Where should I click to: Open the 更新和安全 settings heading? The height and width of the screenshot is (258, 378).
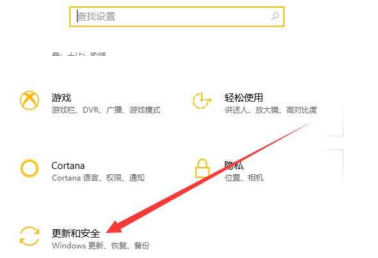(76, 234)
